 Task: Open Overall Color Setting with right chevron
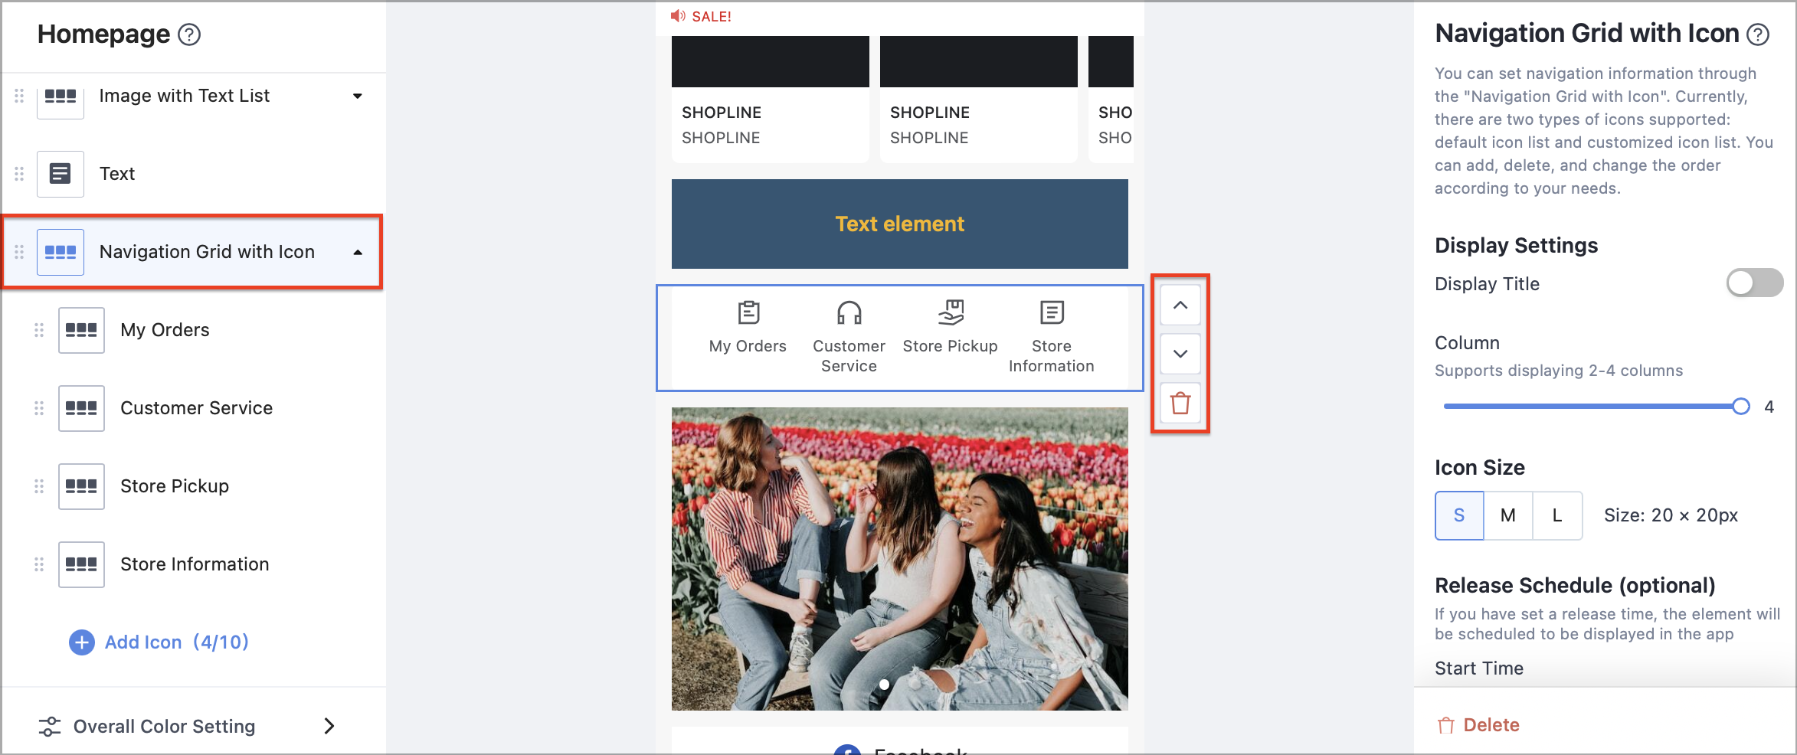(x=329, y=726)
